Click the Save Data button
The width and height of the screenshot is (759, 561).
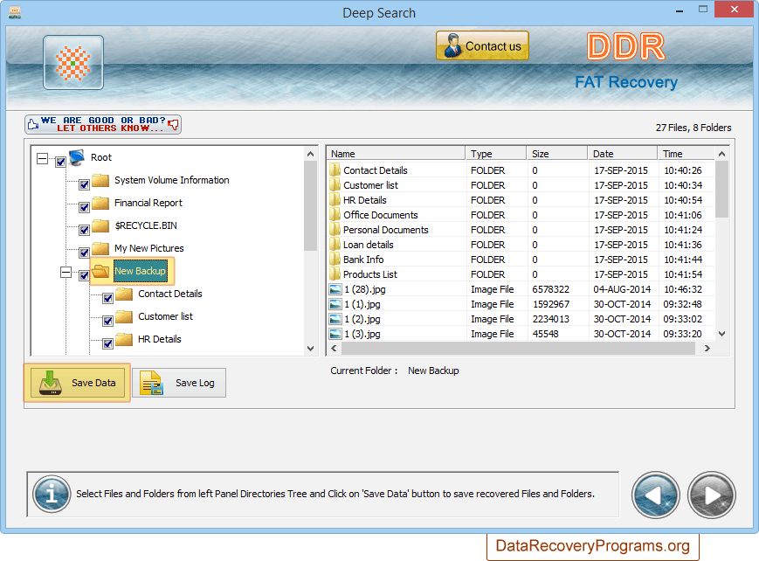[78, 383]
